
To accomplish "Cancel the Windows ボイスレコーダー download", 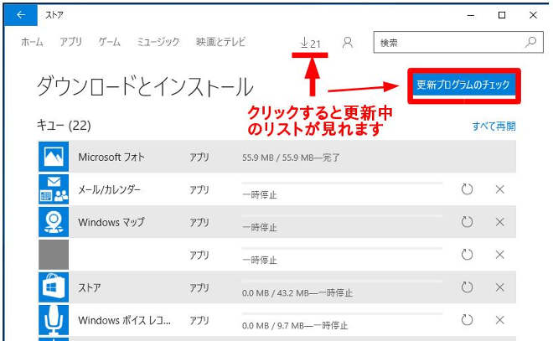I will (500, 320).
